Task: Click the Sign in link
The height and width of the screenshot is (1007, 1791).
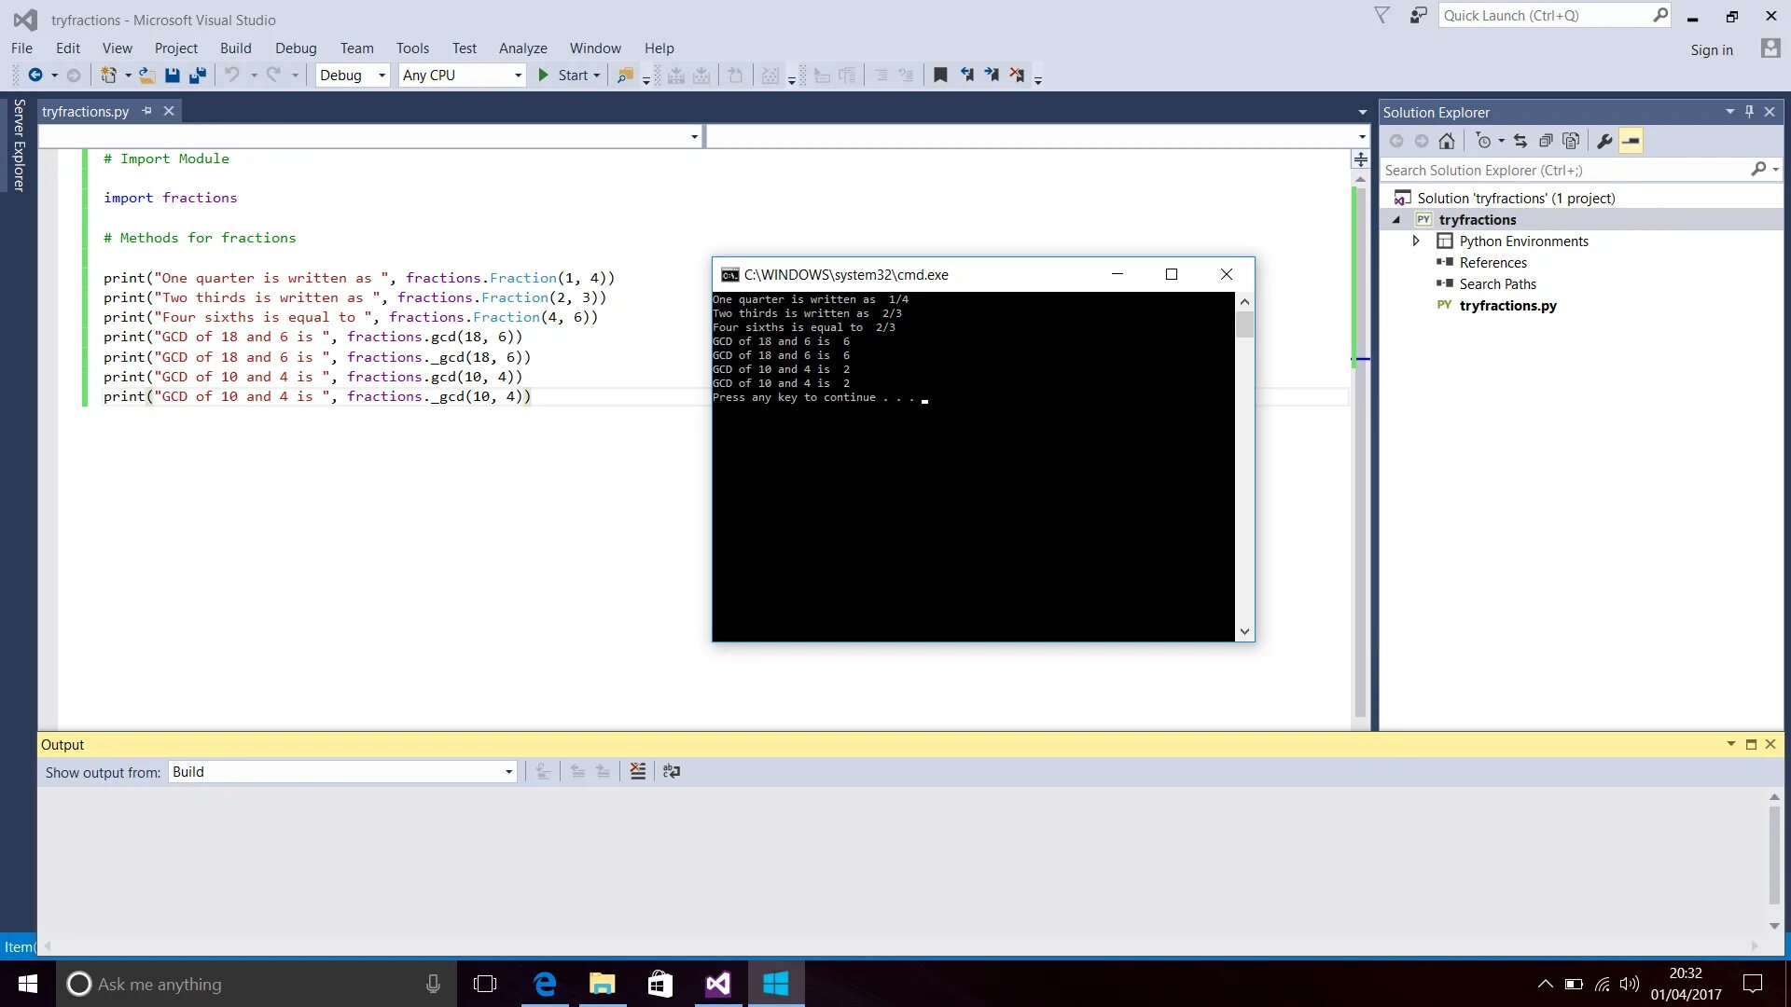Action: 1712,50
